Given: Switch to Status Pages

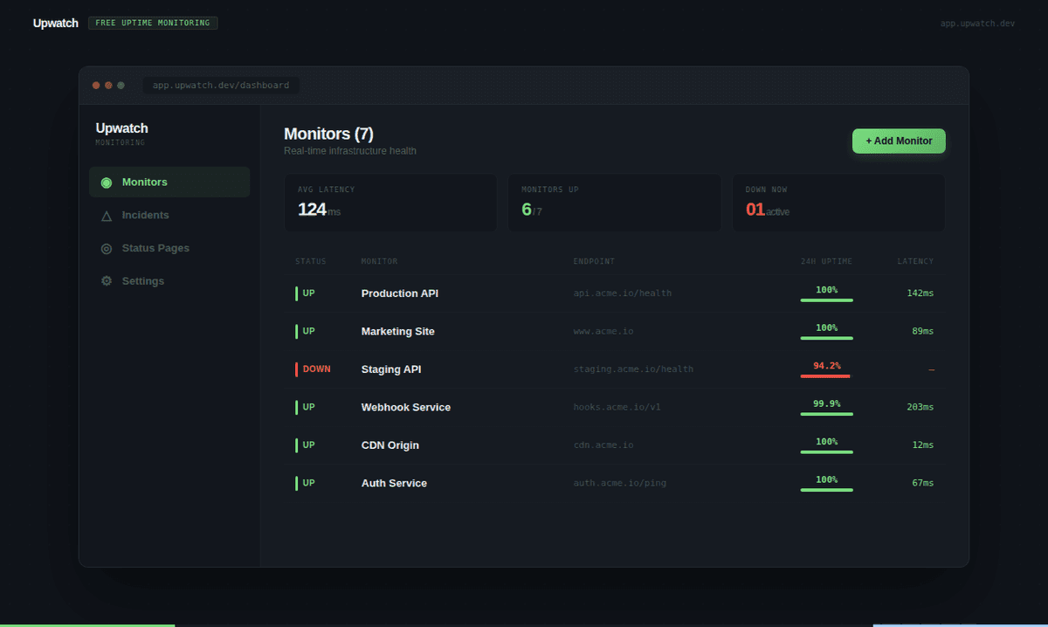Looking at the screenshot, I should tap(157, 248).
